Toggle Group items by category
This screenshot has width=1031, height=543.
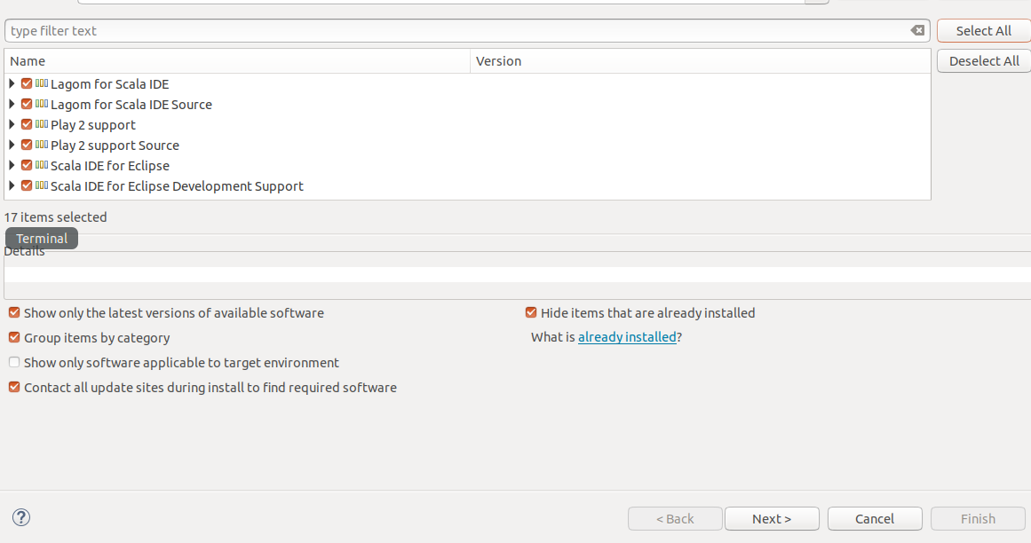pos(14,337)
